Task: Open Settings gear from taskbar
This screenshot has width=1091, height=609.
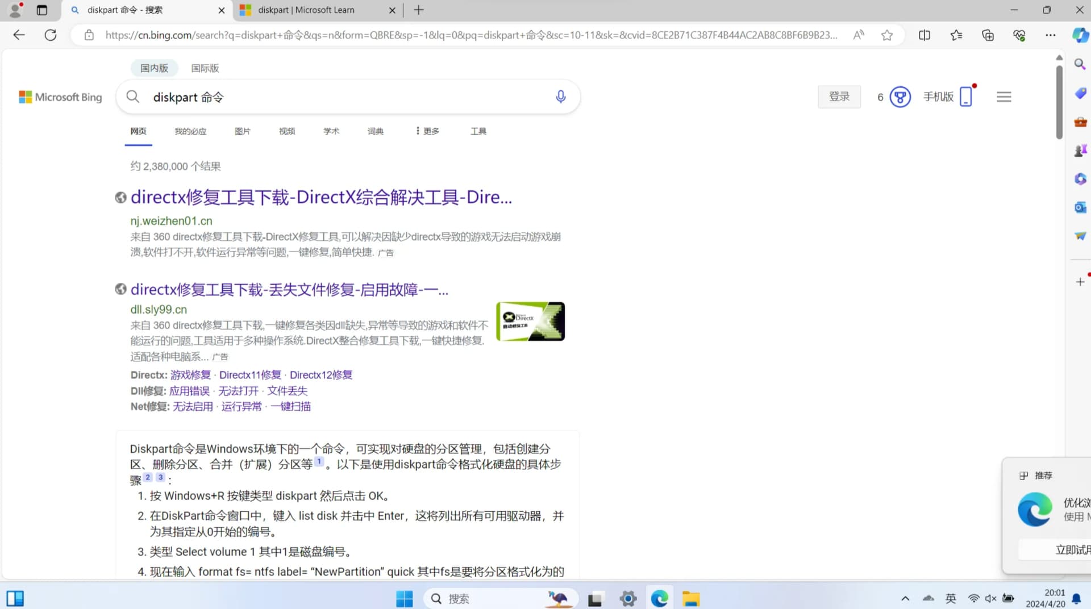Action: (628, 598)
